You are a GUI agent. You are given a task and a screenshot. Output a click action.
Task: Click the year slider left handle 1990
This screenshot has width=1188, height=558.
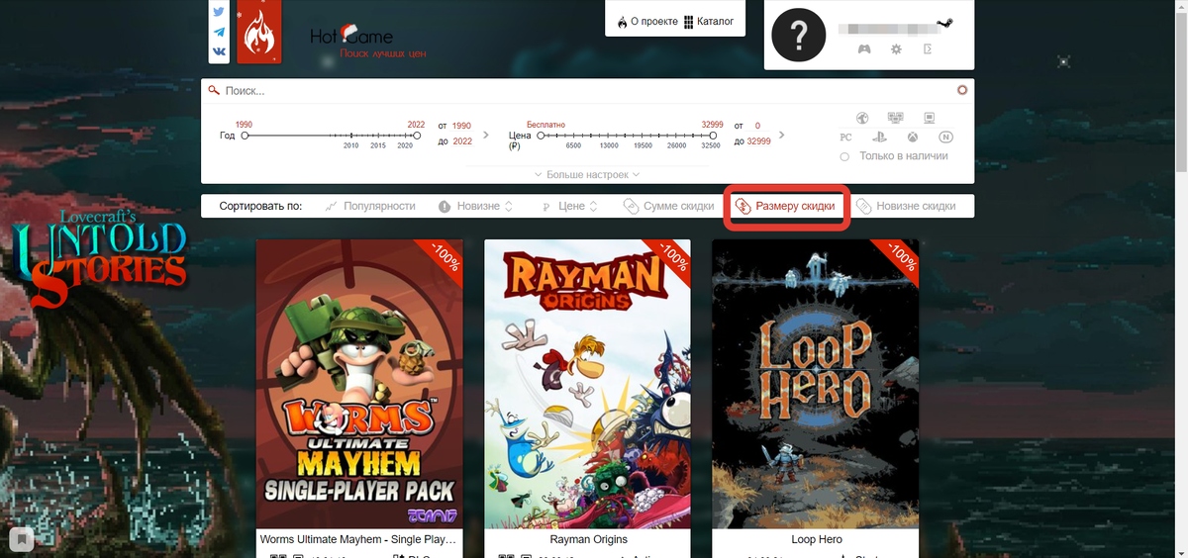(x=245, y=136)
